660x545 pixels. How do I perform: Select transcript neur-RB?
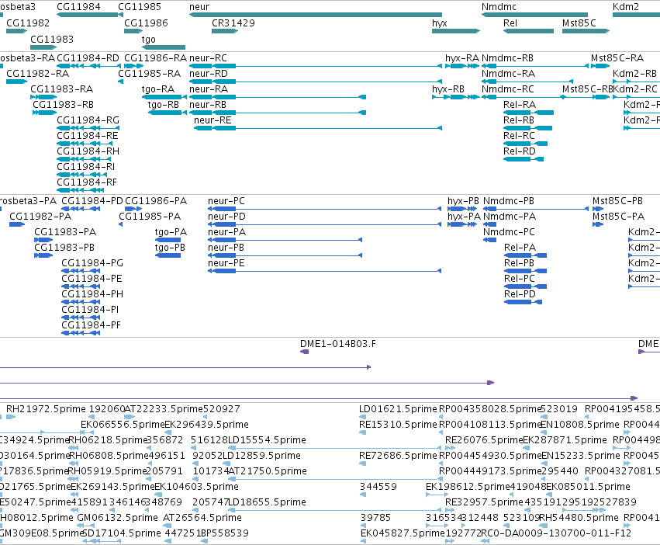click(x=278, y=113)
